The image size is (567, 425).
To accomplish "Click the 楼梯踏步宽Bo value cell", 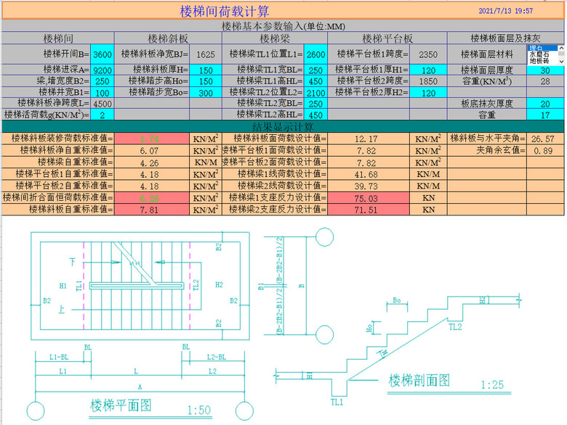I will (x=206, y=93).
